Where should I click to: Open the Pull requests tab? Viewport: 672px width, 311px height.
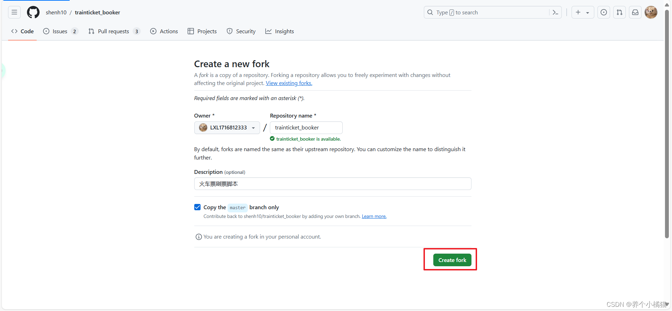114,31
